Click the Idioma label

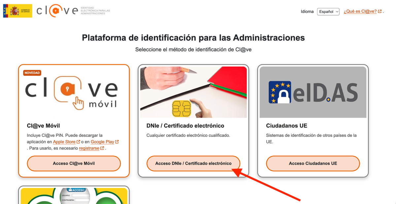[307, 12]
